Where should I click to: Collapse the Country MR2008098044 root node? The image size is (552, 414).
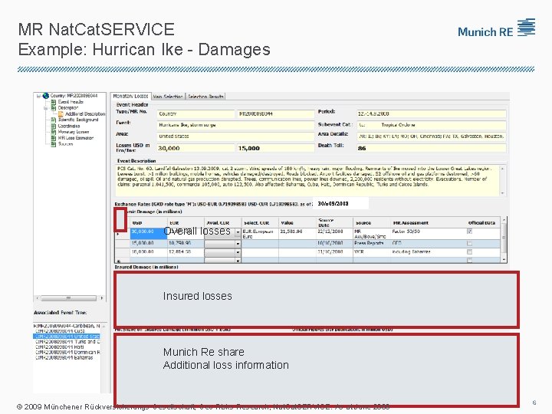point(39,96)
